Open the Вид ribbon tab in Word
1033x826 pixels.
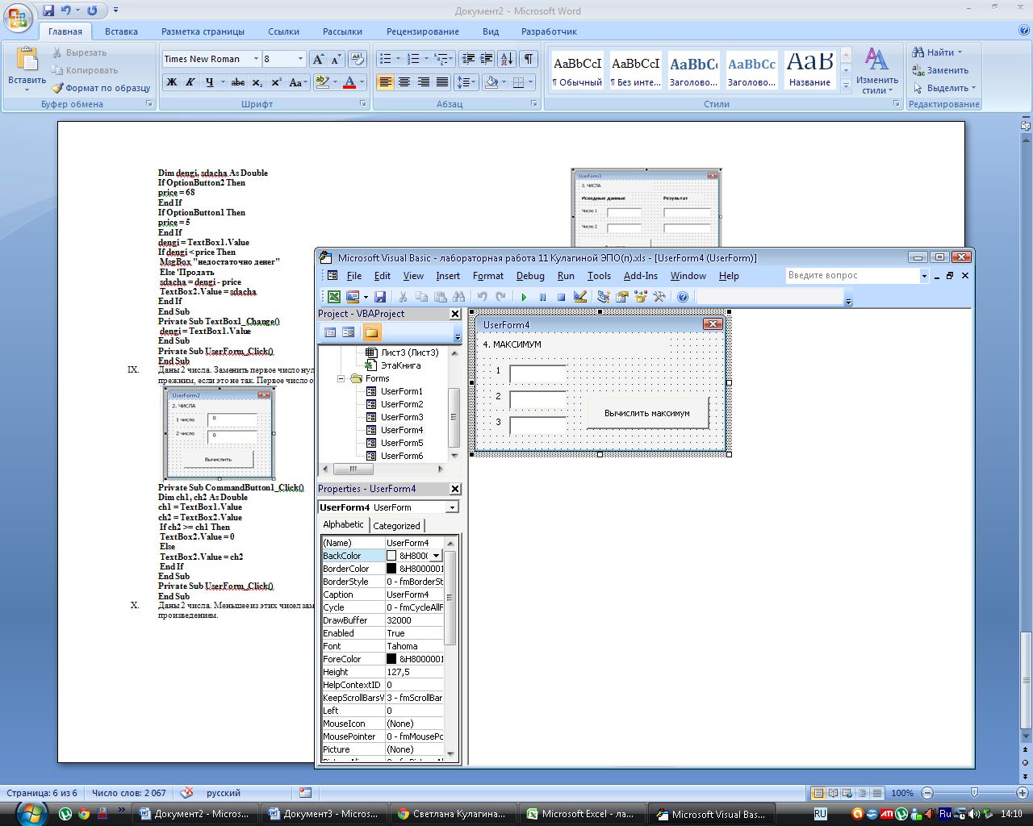(x=491, y=31)
